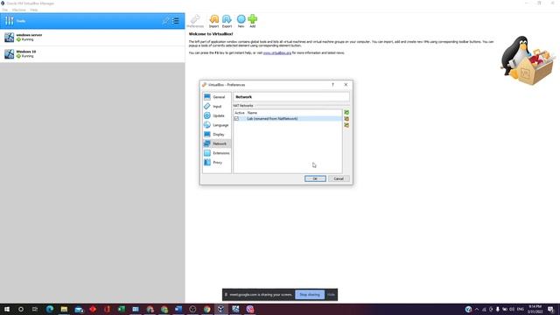Click the Cortana search circle icon
Image resolution: width=560 pixels, height=315 pixels.
click(21, 309)
